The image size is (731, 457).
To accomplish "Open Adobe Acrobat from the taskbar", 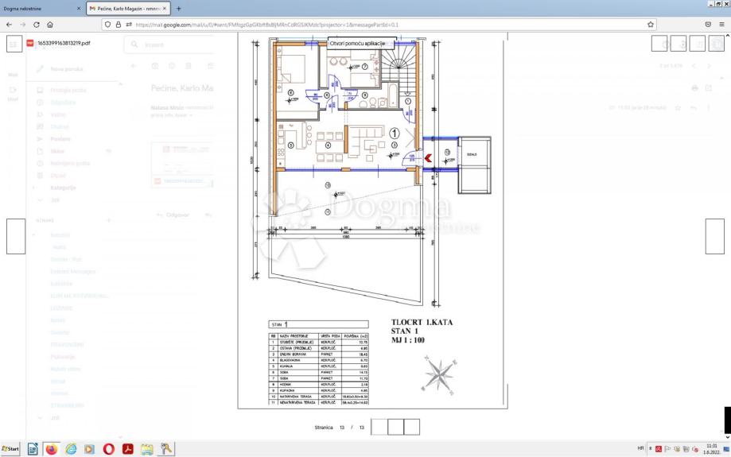I will (x=128, y=449).
